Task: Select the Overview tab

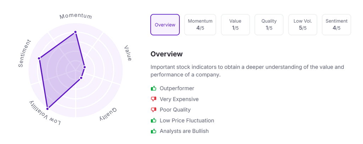Action: point(165,25)
